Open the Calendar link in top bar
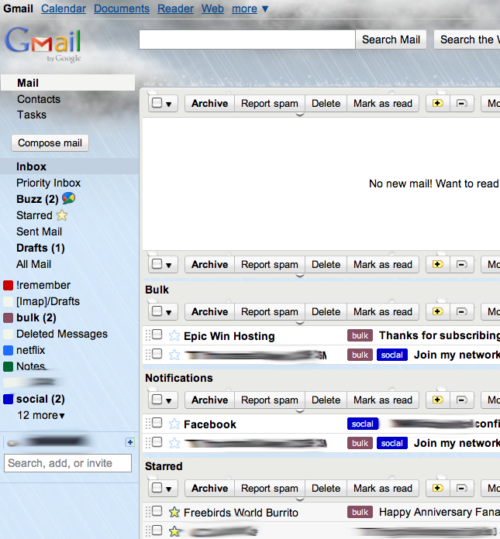Image resolution: width=500 pixels, height=539 pixels. coord(64,9)
